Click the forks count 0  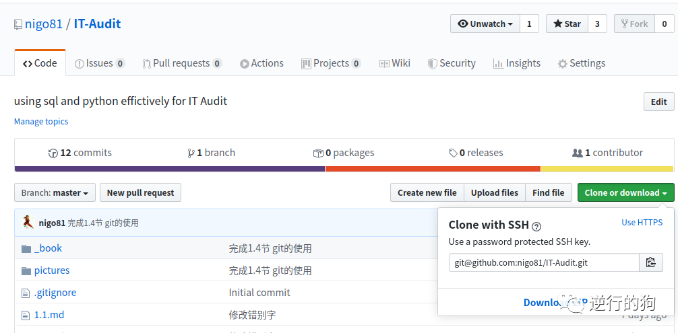[x=664, y=24]
